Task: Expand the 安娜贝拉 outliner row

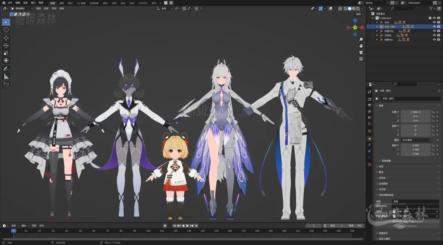Action: [377, 31]
